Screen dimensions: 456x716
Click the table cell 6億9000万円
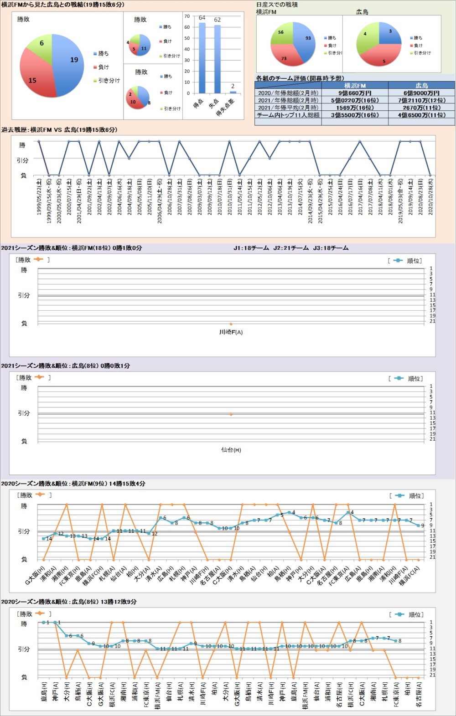pos(421,93)
